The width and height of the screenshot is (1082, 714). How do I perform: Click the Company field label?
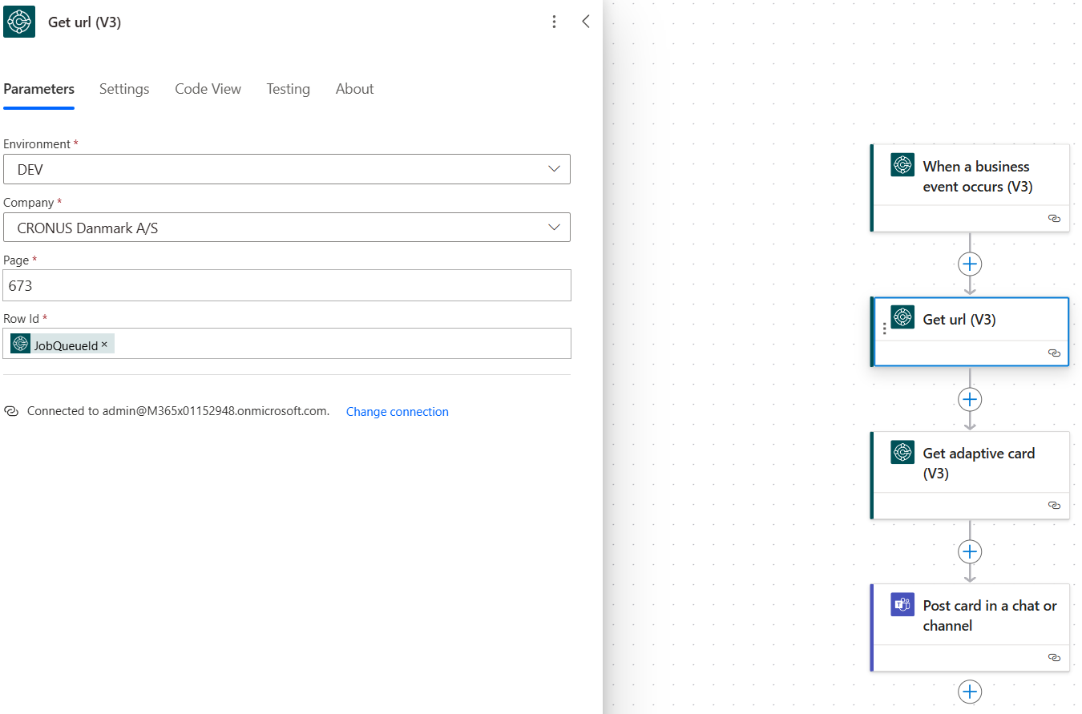pyautogui.click(x=29, y=203)
